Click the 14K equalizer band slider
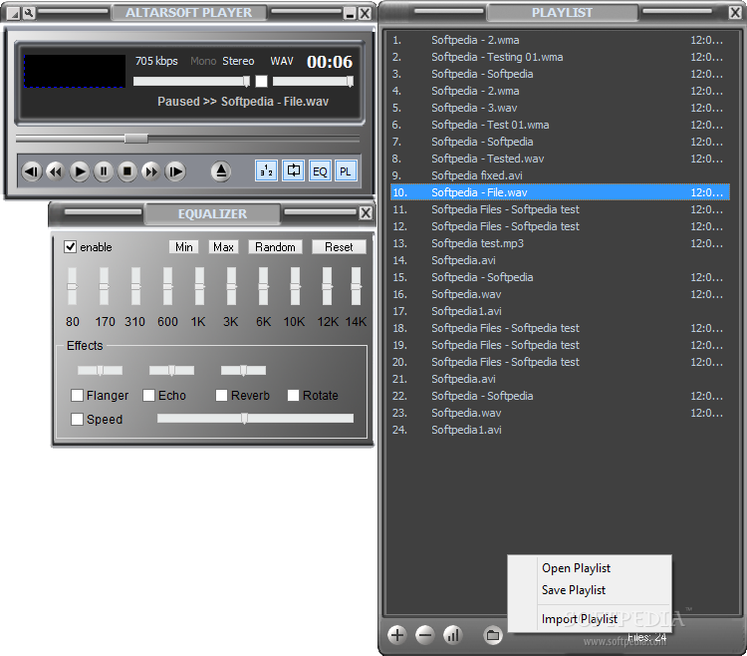The width and height of the screenshot is (747, 656). 356,286
